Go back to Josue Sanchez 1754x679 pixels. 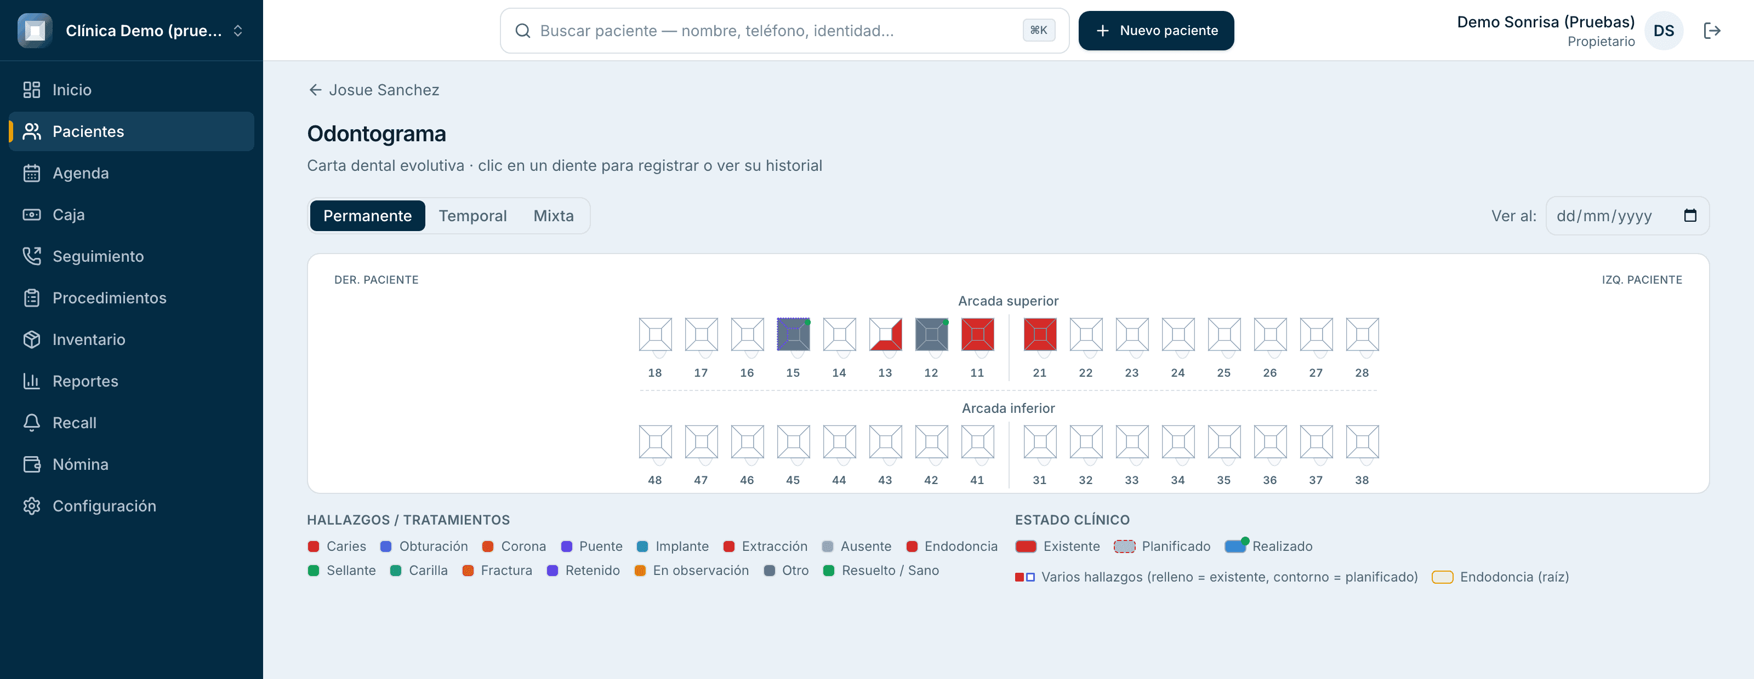373,90
